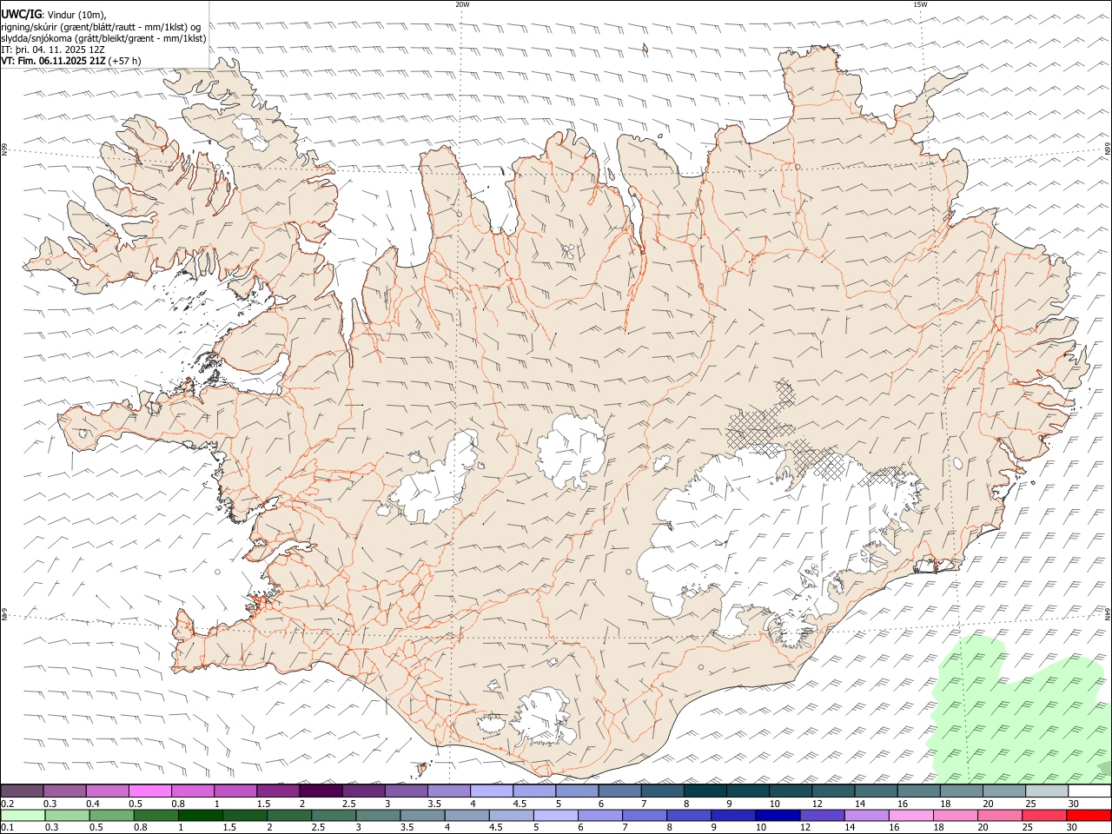Click the deep navy 10 rain-scale swatch
Viewport: 1112px width, 834px height.
(777, 816)
